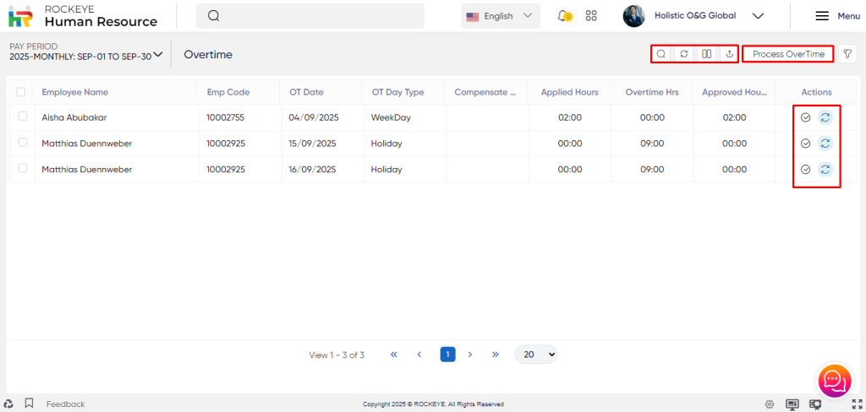
Task: Click the Process OverTime button
Action: tap(788, 54)
